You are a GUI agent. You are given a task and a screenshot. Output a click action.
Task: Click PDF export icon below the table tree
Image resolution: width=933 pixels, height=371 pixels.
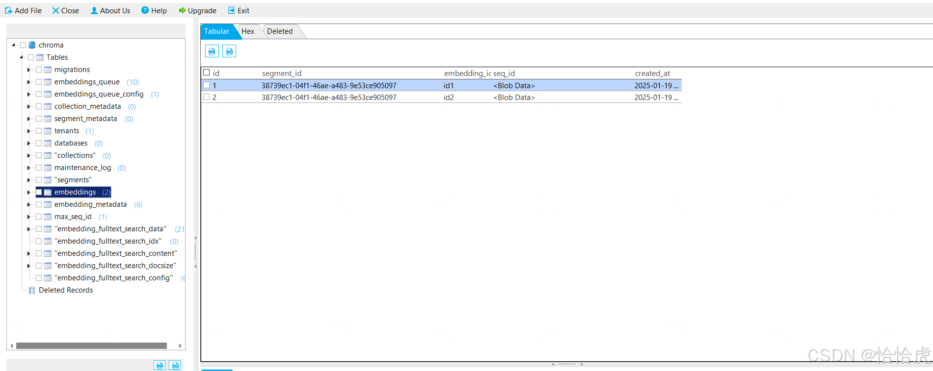tap(175, 365)
